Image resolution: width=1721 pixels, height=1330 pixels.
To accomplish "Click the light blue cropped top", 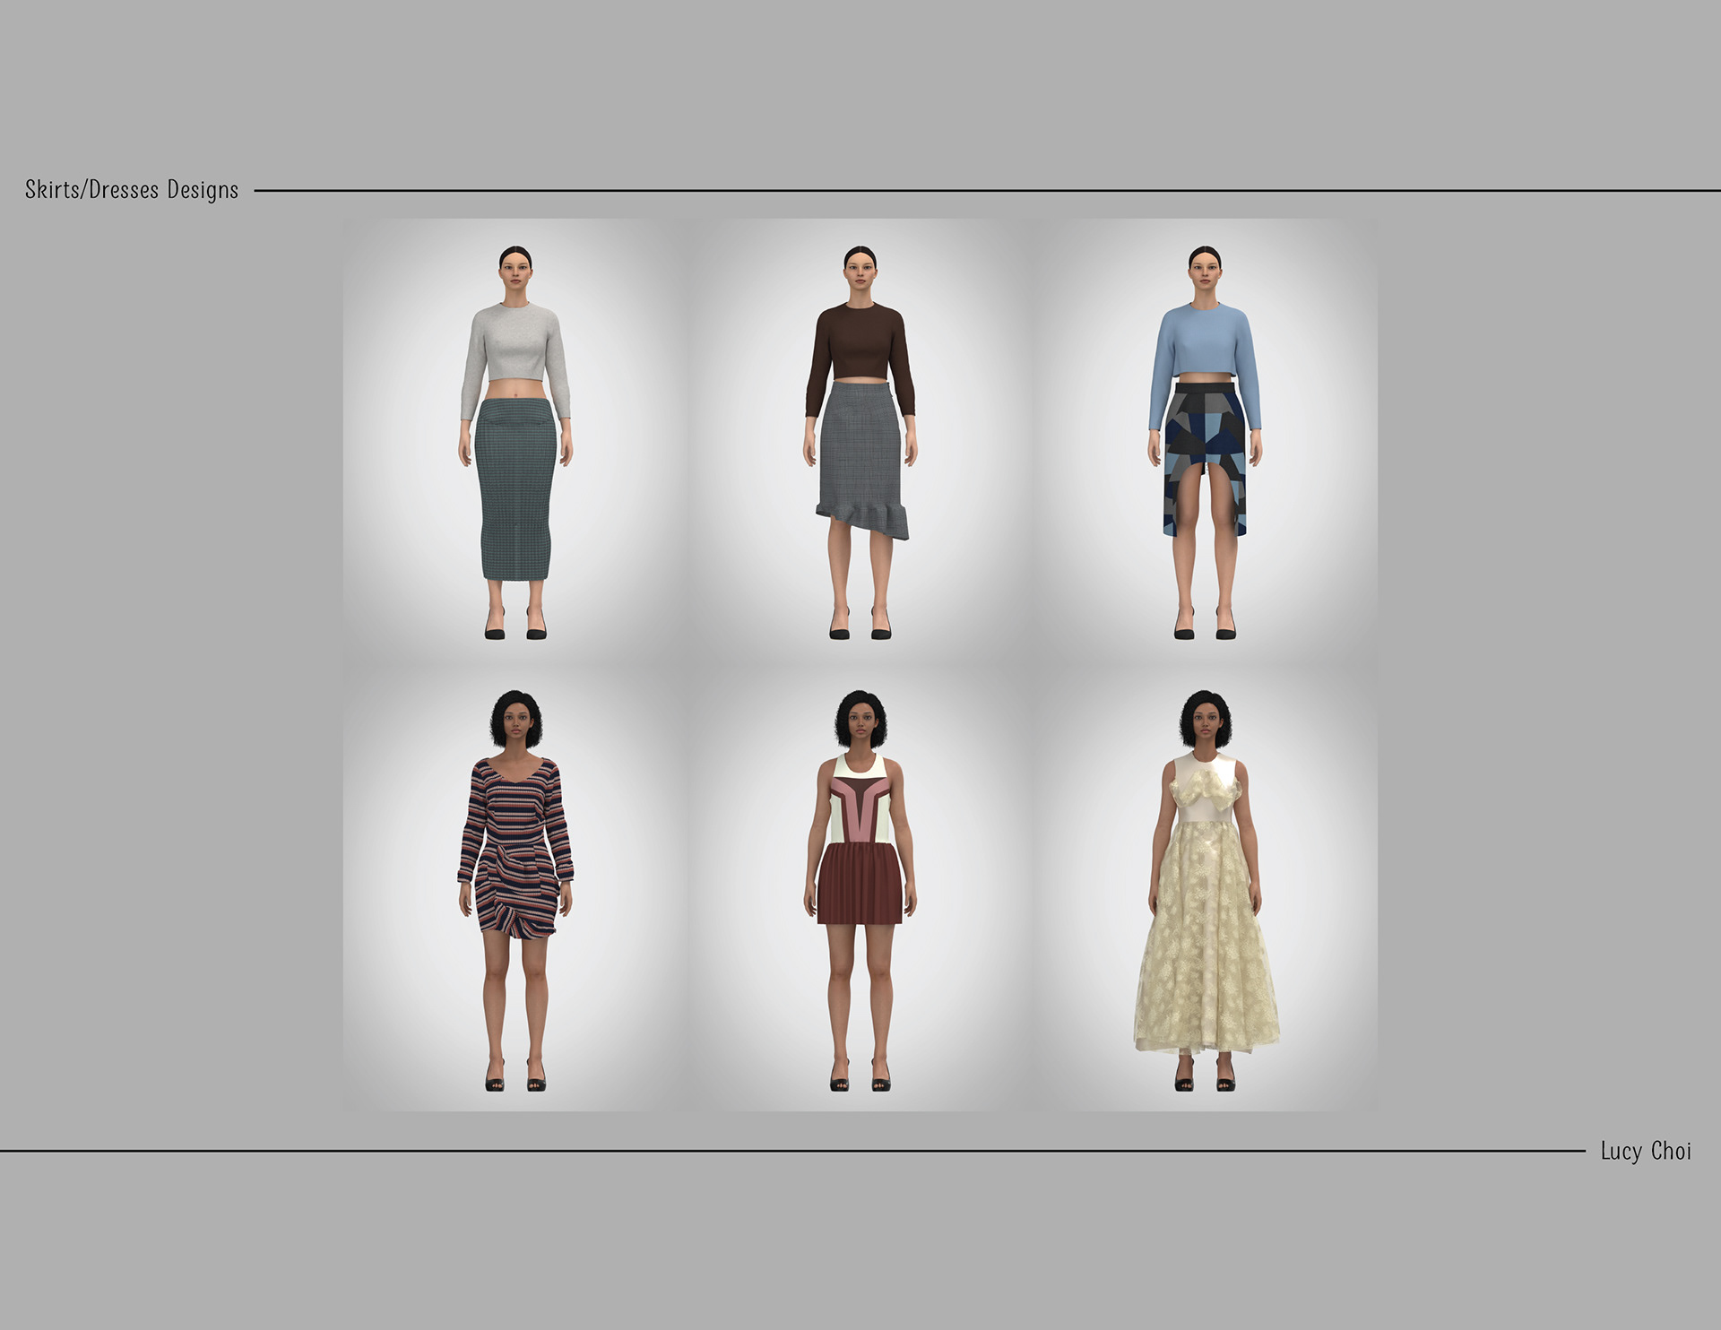I will click(1205, 345).
